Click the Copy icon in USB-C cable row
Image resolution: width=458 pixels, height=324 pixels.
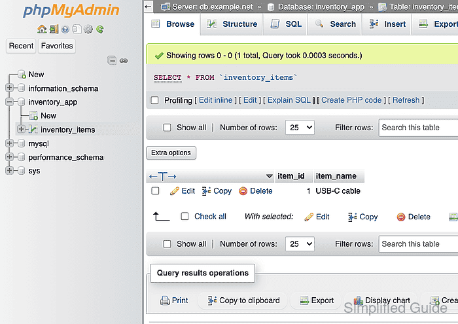pos(207,191)
